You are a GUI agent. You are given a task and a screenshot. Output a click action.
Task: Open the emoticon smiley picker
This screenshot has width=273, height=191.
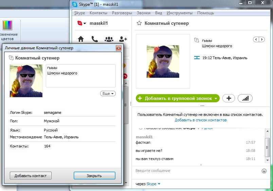pos(264,171)
